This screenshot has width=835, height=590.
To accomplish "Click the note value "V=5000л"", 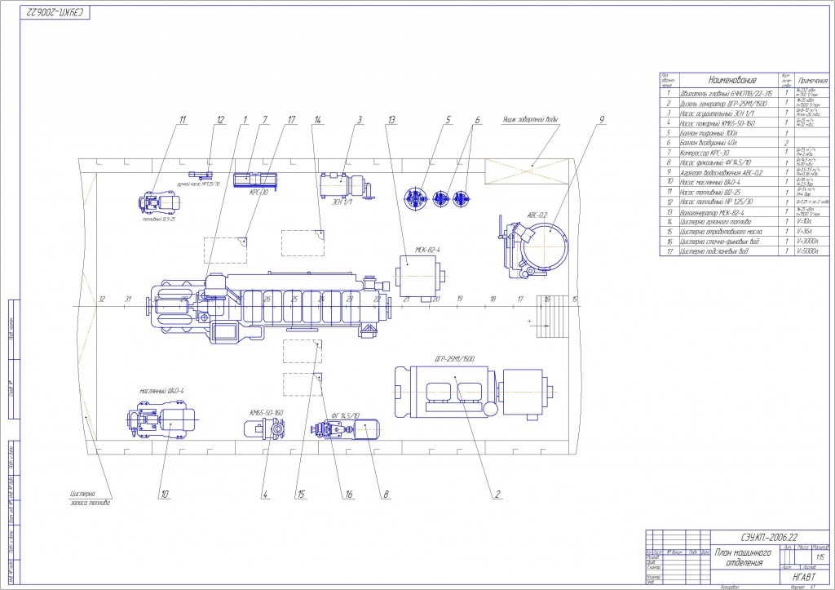I will pos(806,251).
